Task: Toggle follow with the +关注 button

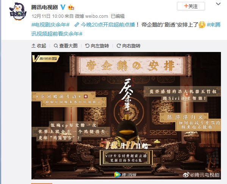Action: (x=191, y=6)
